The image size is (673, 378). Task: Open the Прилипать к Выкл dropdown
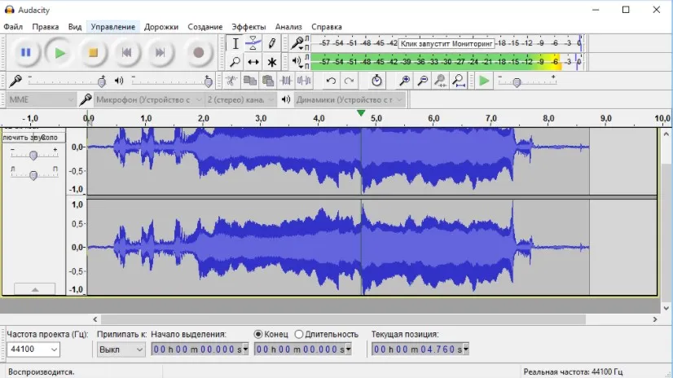tap(121, 349)
